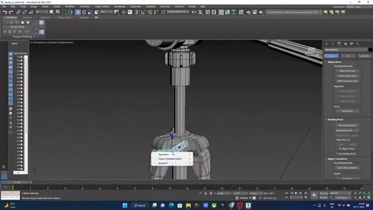Click the Rectangular Selection Region icon
This screenshot has width=373, height=210.
[x=65, y=12]
